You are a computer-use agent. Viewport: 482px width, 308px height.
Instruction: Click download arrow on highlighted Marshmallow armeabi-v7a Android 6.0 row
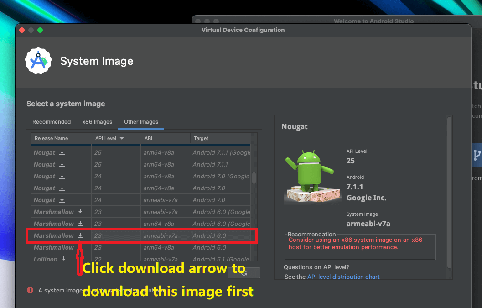[80, 235]
